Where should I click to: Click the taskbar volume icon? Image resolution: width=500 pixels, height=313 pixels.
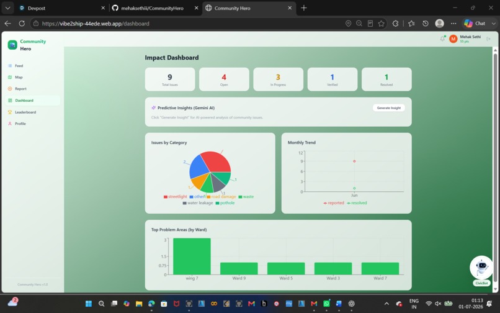[438, 304]
